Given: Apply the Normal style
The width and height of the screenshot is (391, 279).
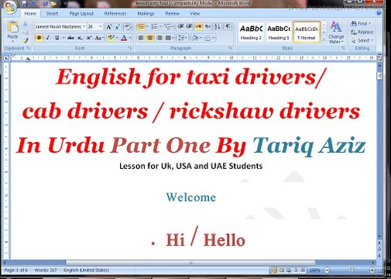Looking at the screenshot, I should [307, 33].
